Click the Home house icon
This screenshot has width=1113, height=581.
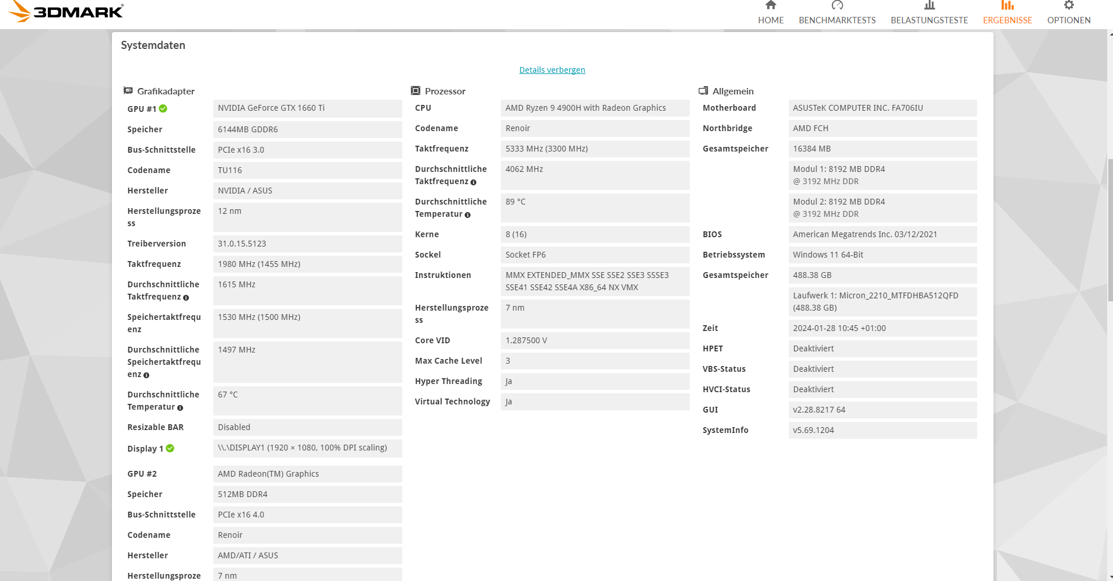tap(771, 5)
